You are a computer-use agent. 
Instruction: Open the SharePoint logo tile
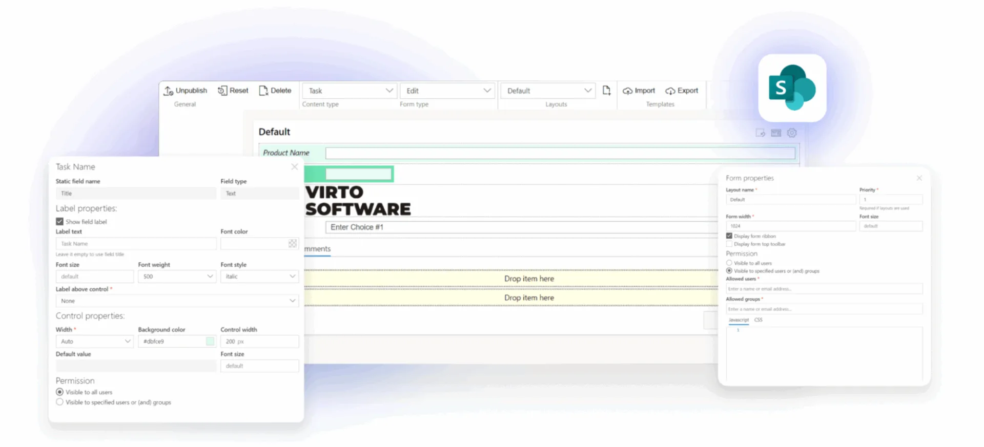pos(792,88)
